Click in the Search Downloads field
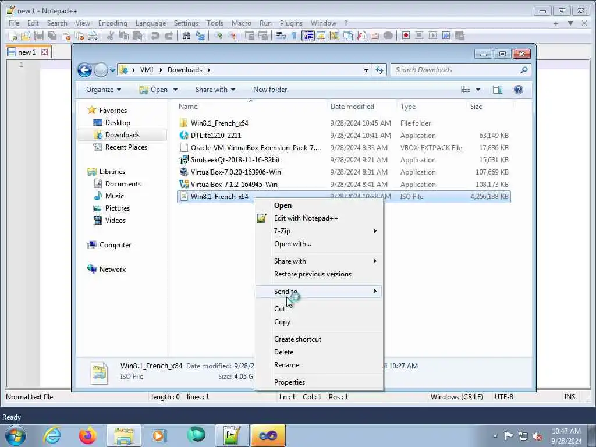The height and width of the screenshot is (447, 596). click(456, 70)
